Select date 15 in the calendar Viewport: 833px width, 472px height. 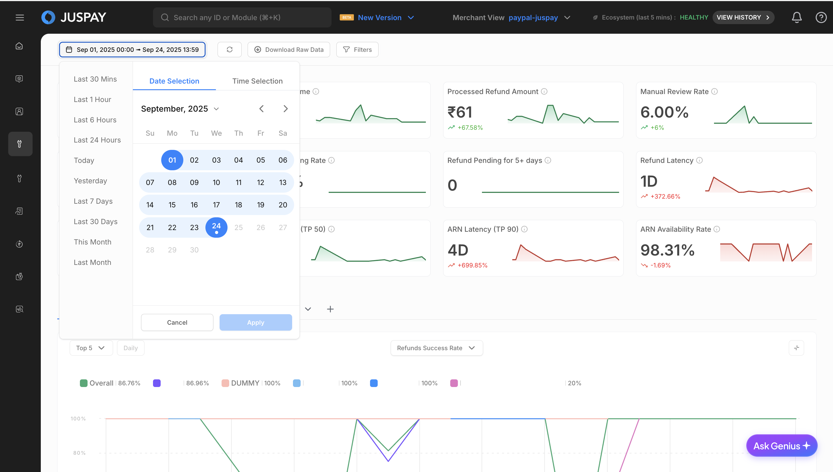172,205
